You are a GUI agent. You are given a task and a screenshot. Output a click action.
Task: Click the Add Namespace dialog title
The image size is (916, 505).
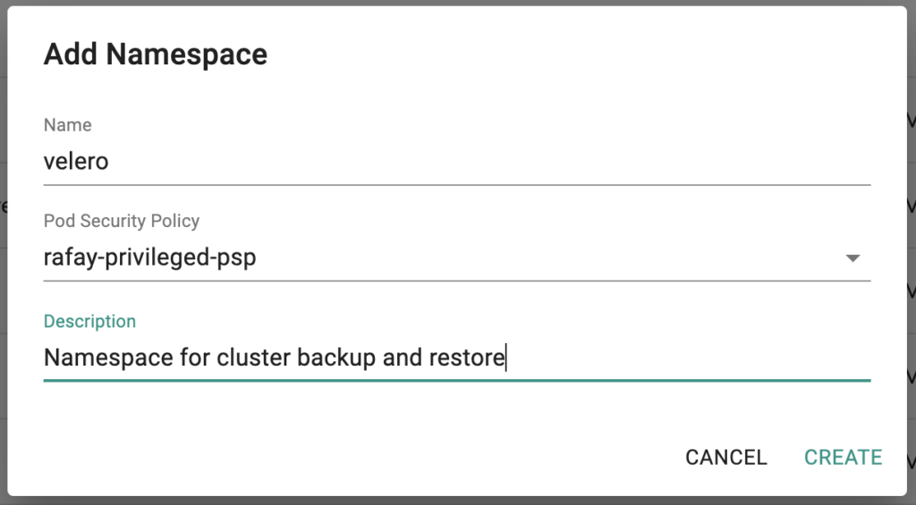tap(155, 55)
